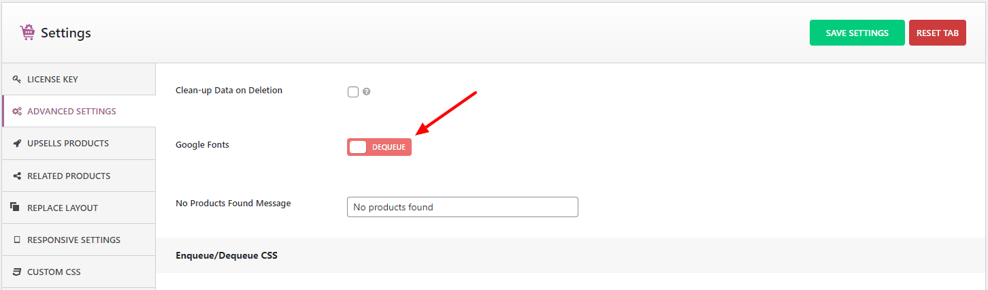
Task: Click the share icon beside Related Products
Action: 17,176
